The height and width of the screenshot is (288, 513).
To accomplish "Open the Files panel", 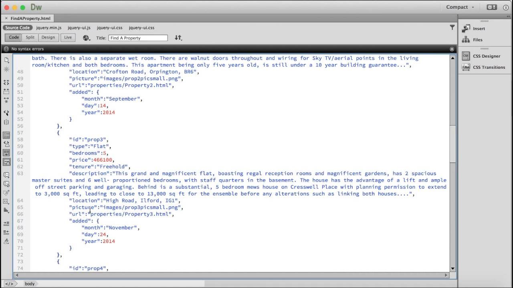I will 477,40.
